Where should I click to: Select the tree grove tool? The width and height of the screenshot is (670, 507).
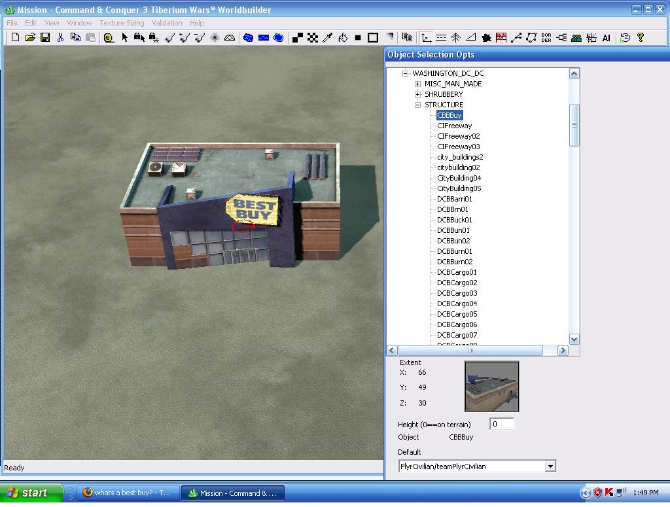pos(456,37)
